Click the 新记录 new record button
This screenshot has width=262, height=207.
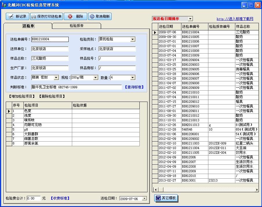pyautogui.click(x=18, y=17)
